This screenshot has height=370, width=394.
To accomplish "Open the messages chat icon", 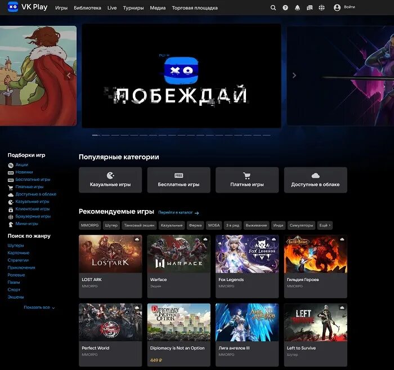I will pos(310,8).
